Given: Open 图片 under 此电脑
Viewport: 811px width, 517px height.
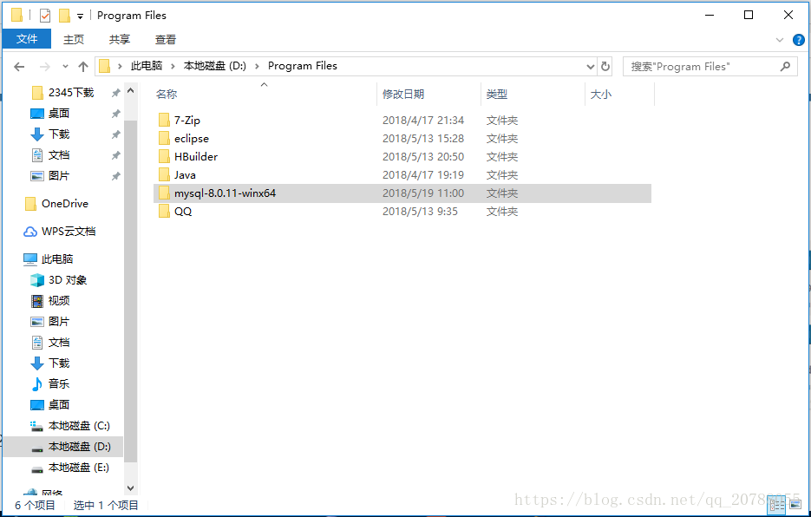Looking at the screenshot, I should click(58, 321).
